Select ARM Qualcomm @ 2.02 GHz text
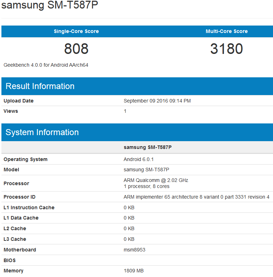 click(x=156, y=180)
